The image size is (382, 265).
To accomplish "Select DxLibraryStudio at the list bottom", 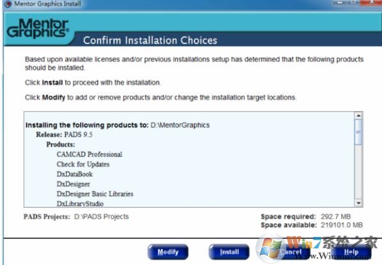I will coord(80,204).
